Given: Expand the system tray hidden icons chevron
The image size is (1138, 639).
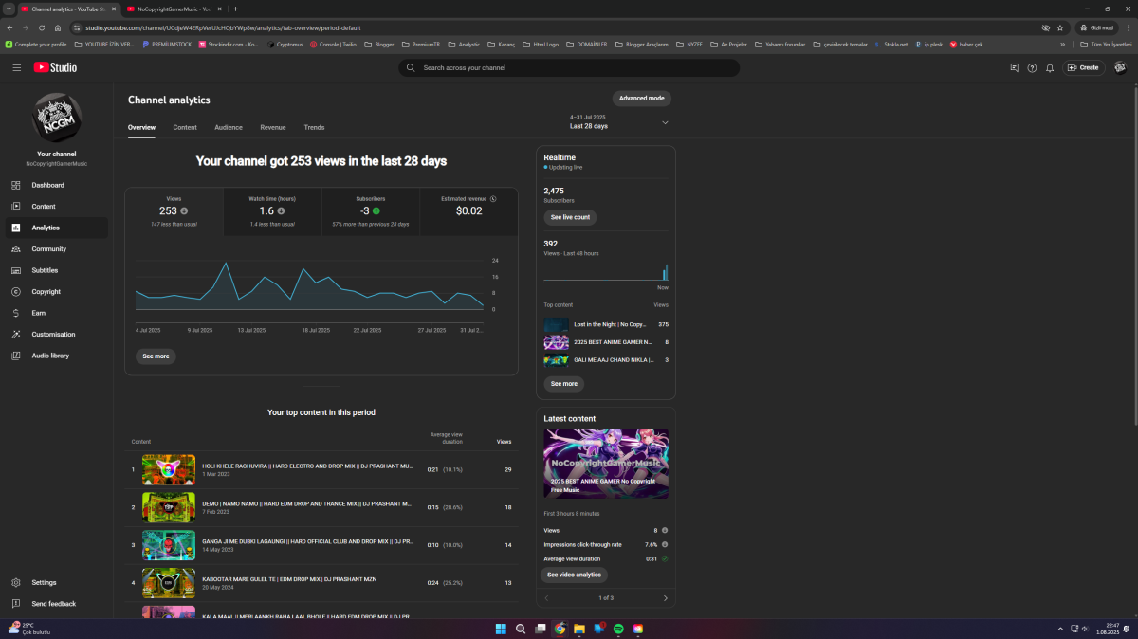Looking at the screenshot, I should tap(1061, 629).
